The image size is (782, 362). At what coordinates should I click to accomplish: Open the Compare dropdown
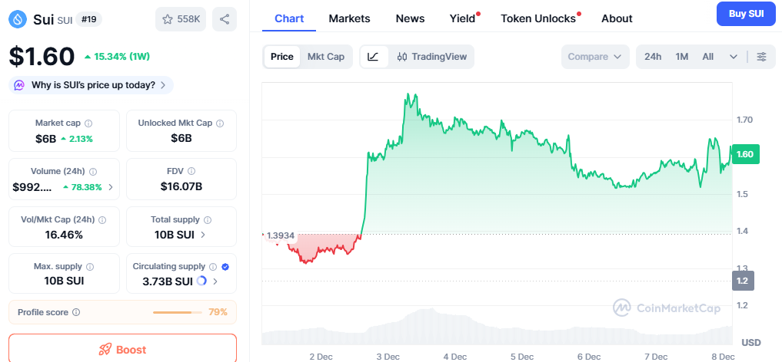(x=594, y=57)
